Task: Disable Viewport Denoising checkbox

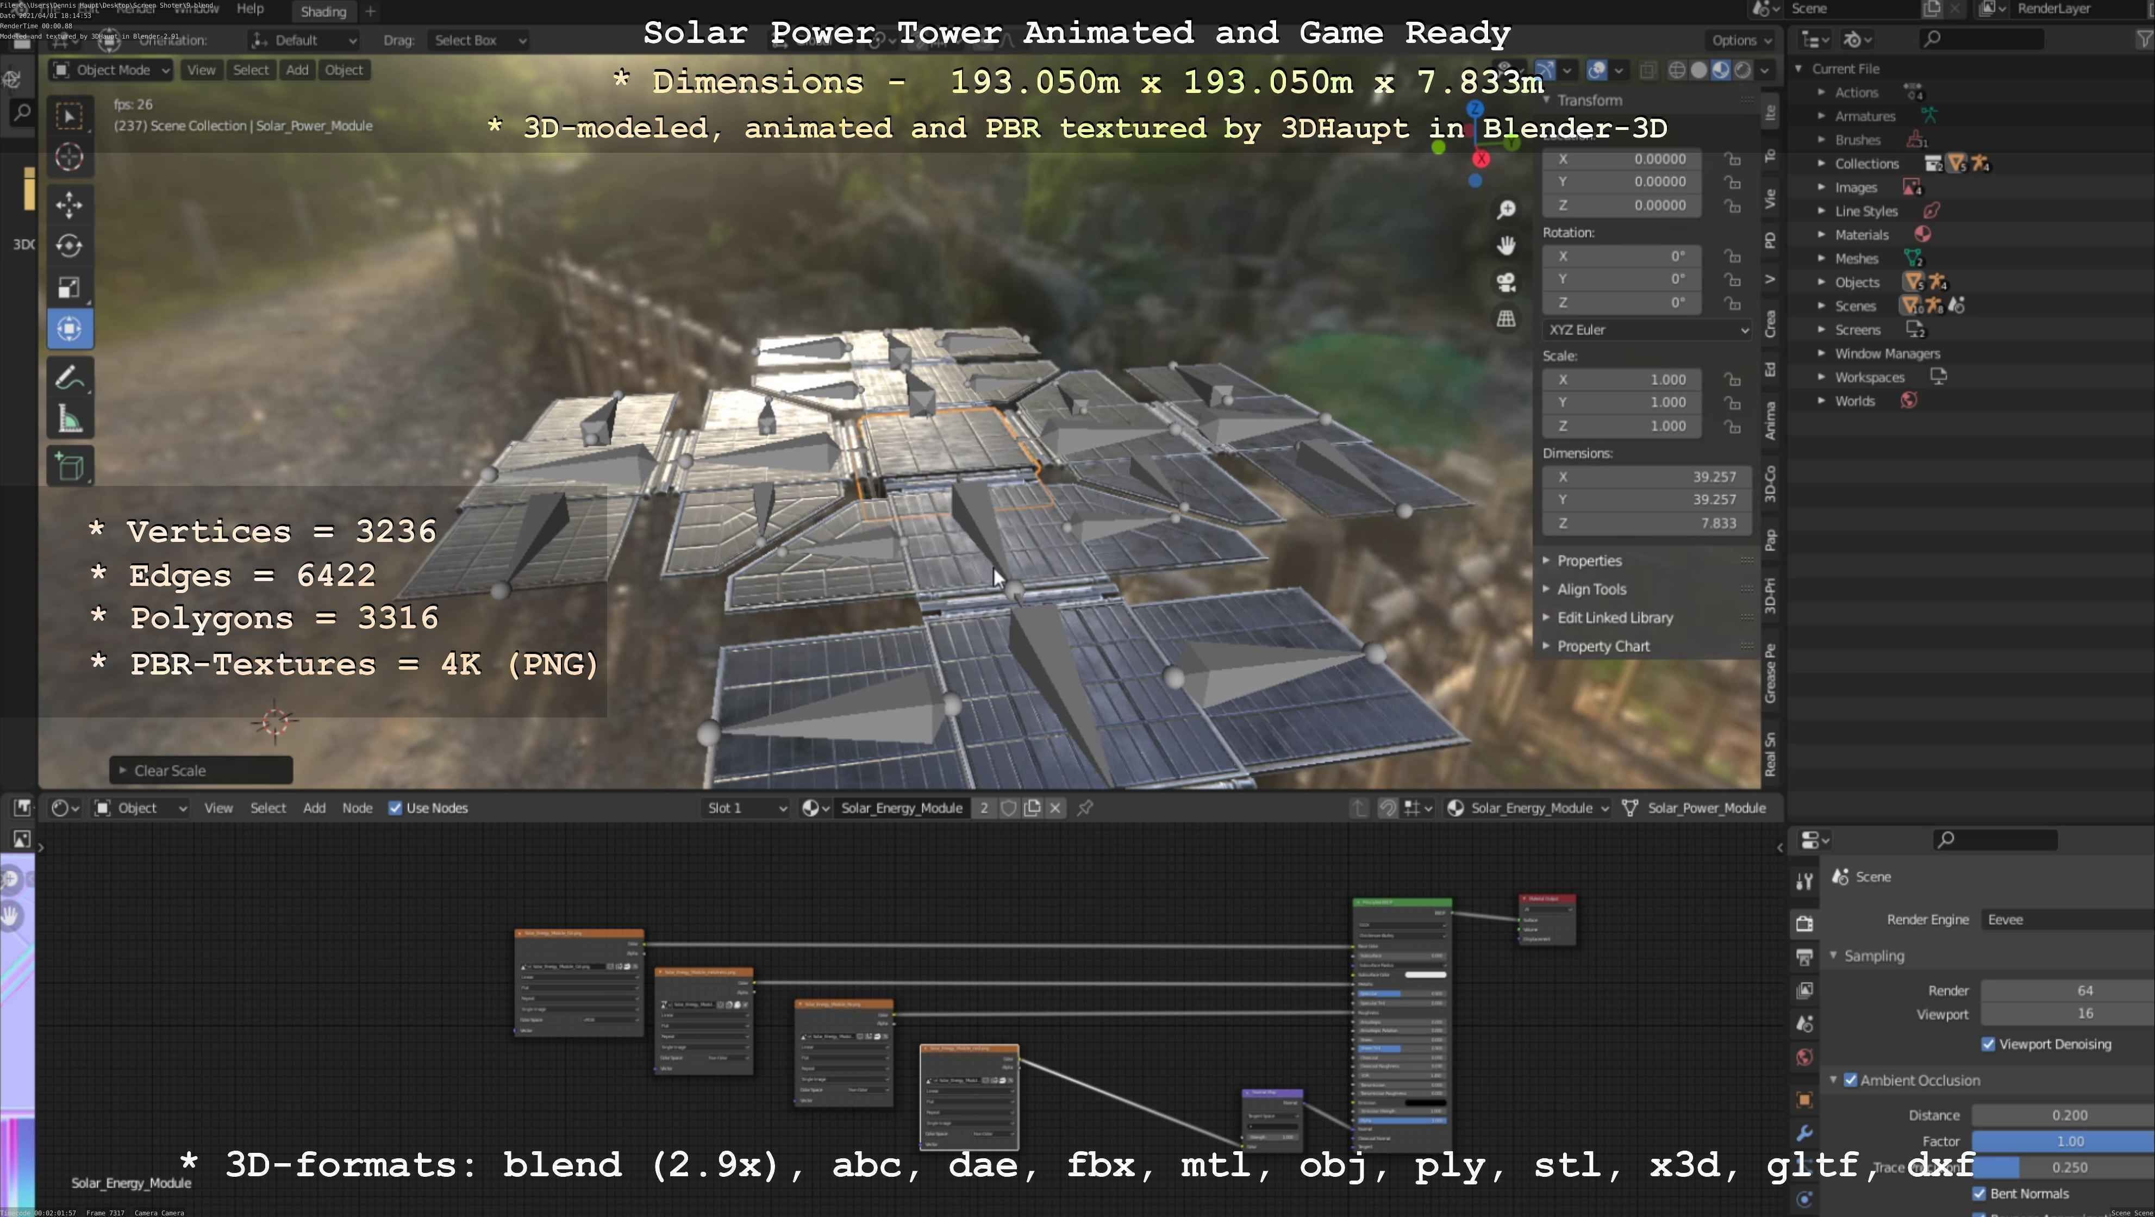Action: point(1989,1044)
